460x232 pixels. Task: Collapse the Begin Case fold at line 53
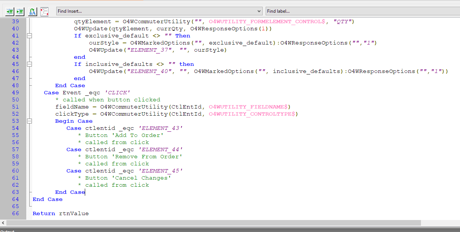point(29,121)
